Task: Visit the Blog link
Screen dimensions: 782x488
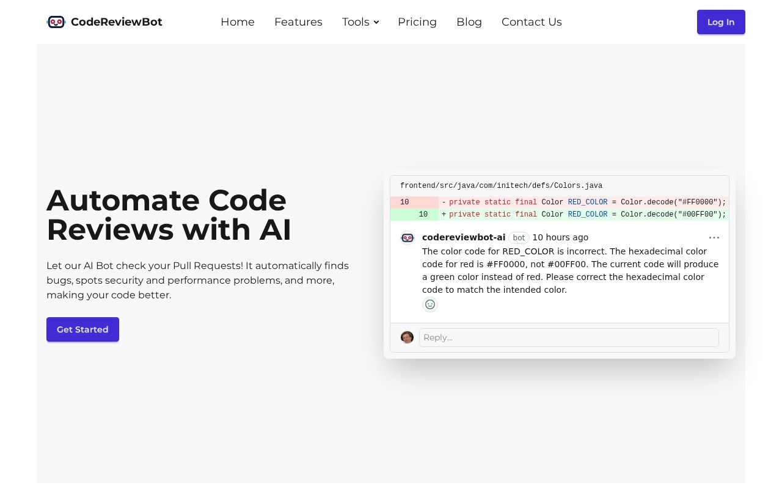Action: point(469,22)
